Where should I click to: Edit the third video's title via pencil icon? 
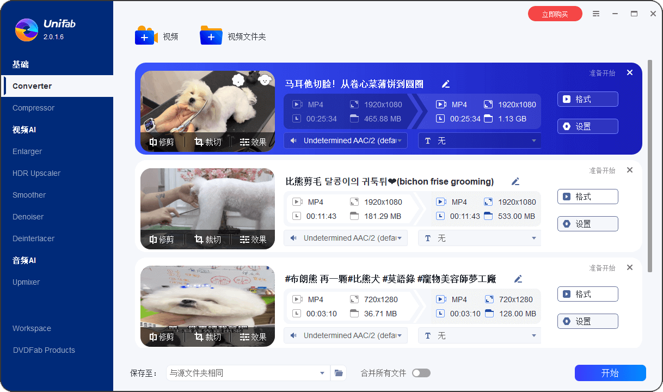pos(518,279)
